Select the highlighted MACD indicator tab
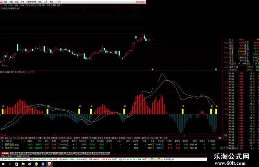 (x=93, y=138)
